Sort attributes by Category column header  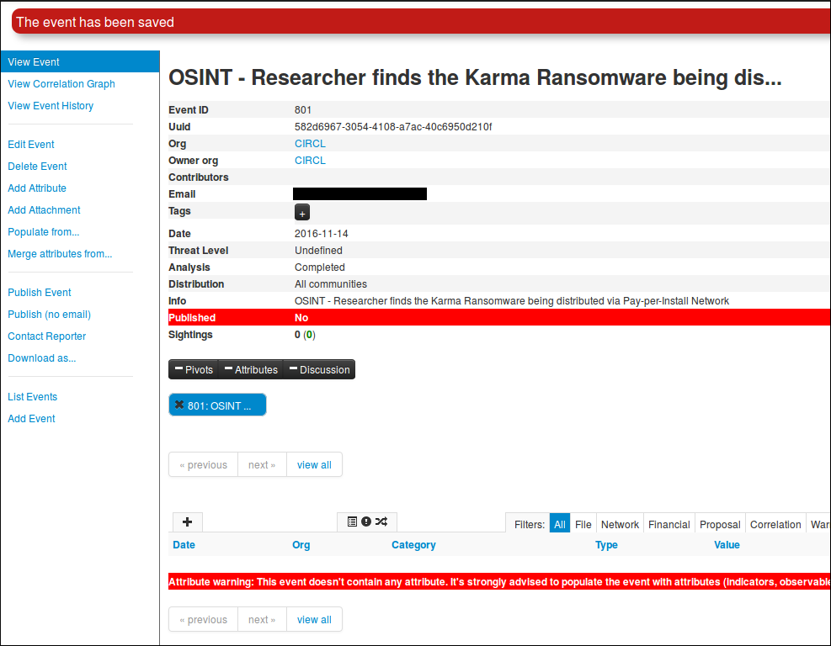(x=413, y=545)
